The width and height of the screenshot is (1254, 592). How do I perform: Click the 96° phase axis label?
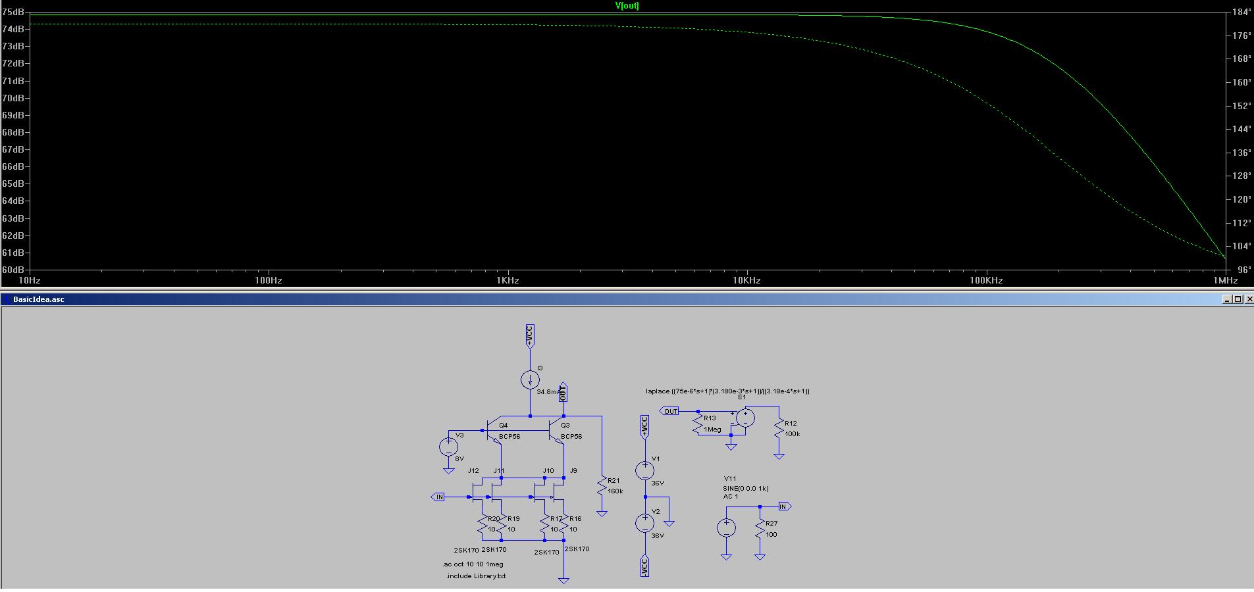tap(1243, 270)
